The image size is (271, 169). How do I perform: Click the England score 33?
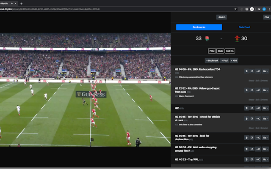(199, 38)
